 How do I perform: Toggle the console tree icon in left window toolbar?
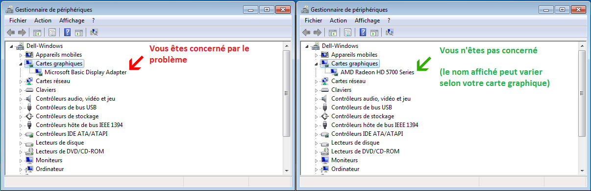[37, 32]
